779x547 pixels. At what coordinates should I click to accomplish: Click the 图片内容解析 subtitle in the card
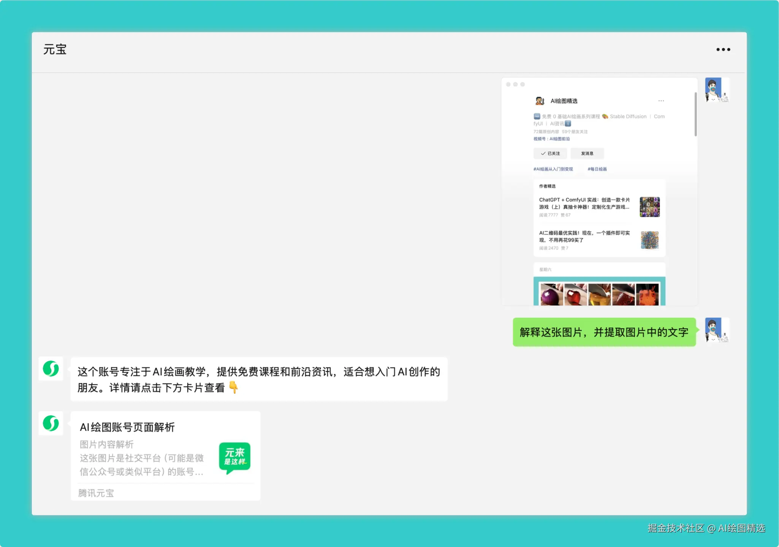[x=107, y=444]
